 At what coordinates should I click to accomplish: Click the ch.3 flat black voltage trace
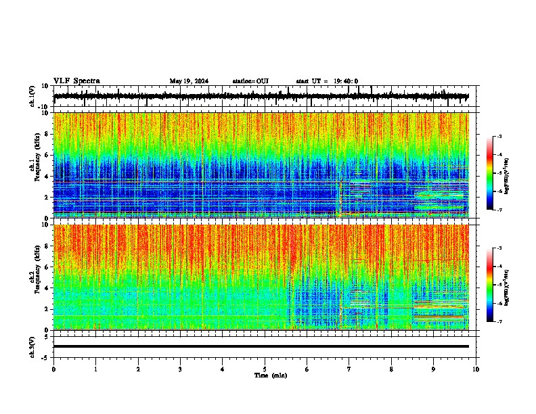(261, 346)
